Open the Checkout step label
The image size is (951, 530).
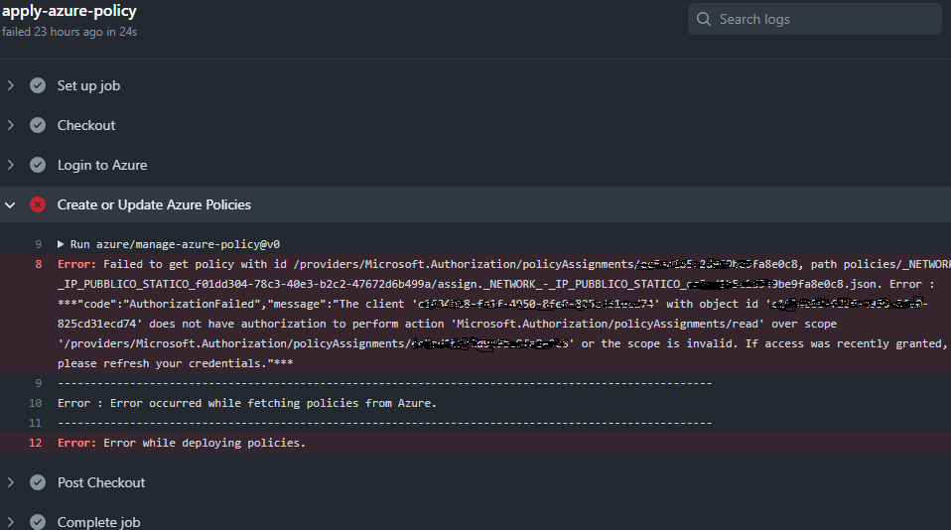[86, 125]
